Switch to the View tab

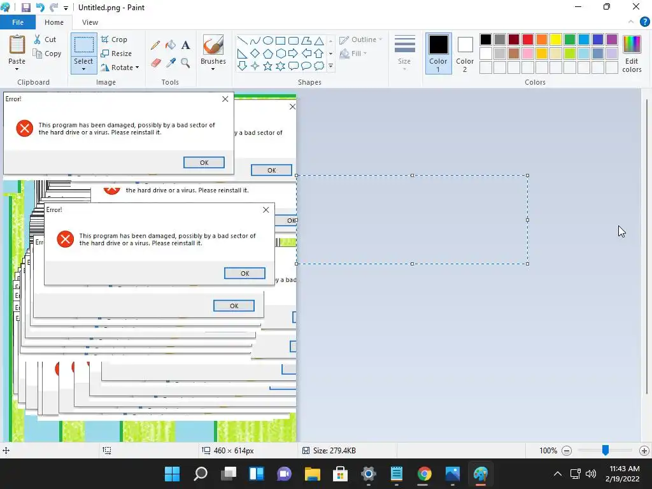tap(90, 22)
